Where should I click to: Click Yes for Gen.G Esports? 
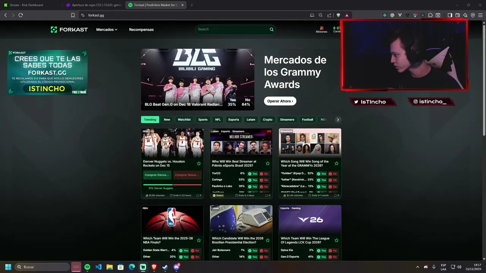[322, 257]
